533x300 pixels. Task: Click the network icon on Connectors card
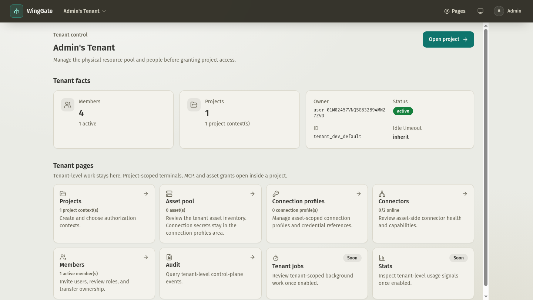click(382, 194)
